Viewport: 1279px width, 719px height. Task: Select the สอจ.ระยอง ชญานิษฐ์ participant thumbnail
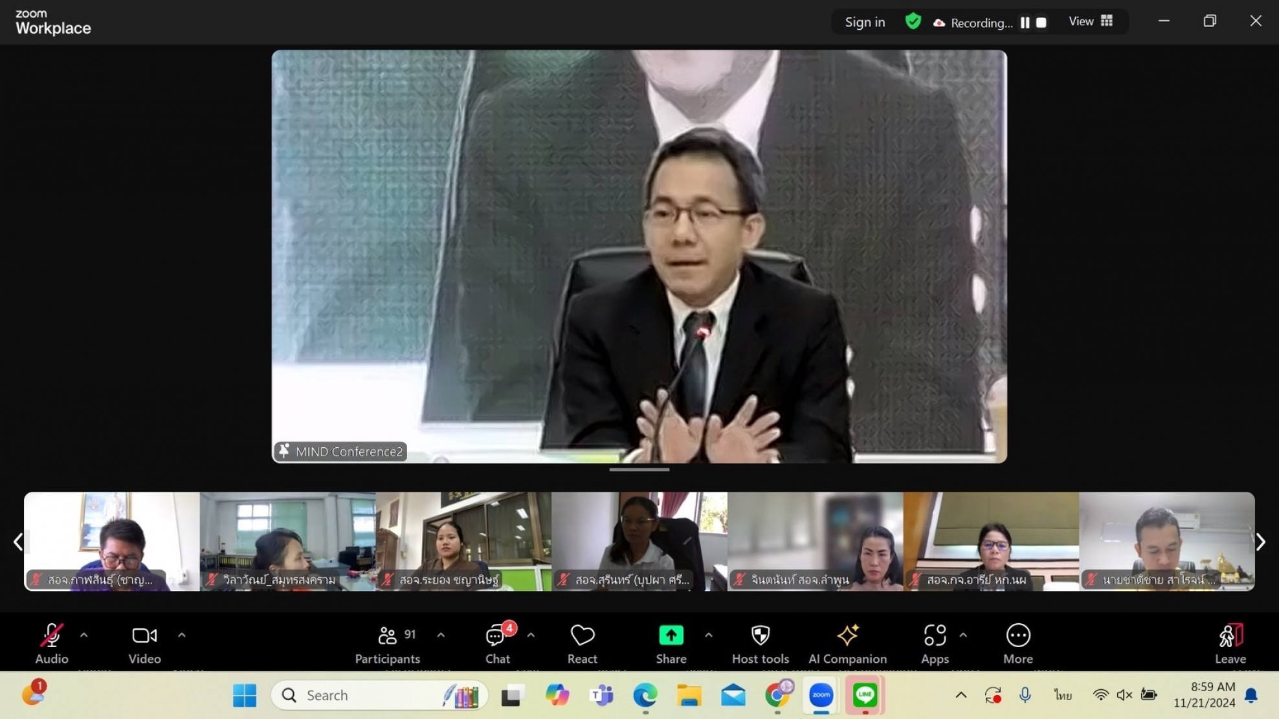tap(463, 541)
